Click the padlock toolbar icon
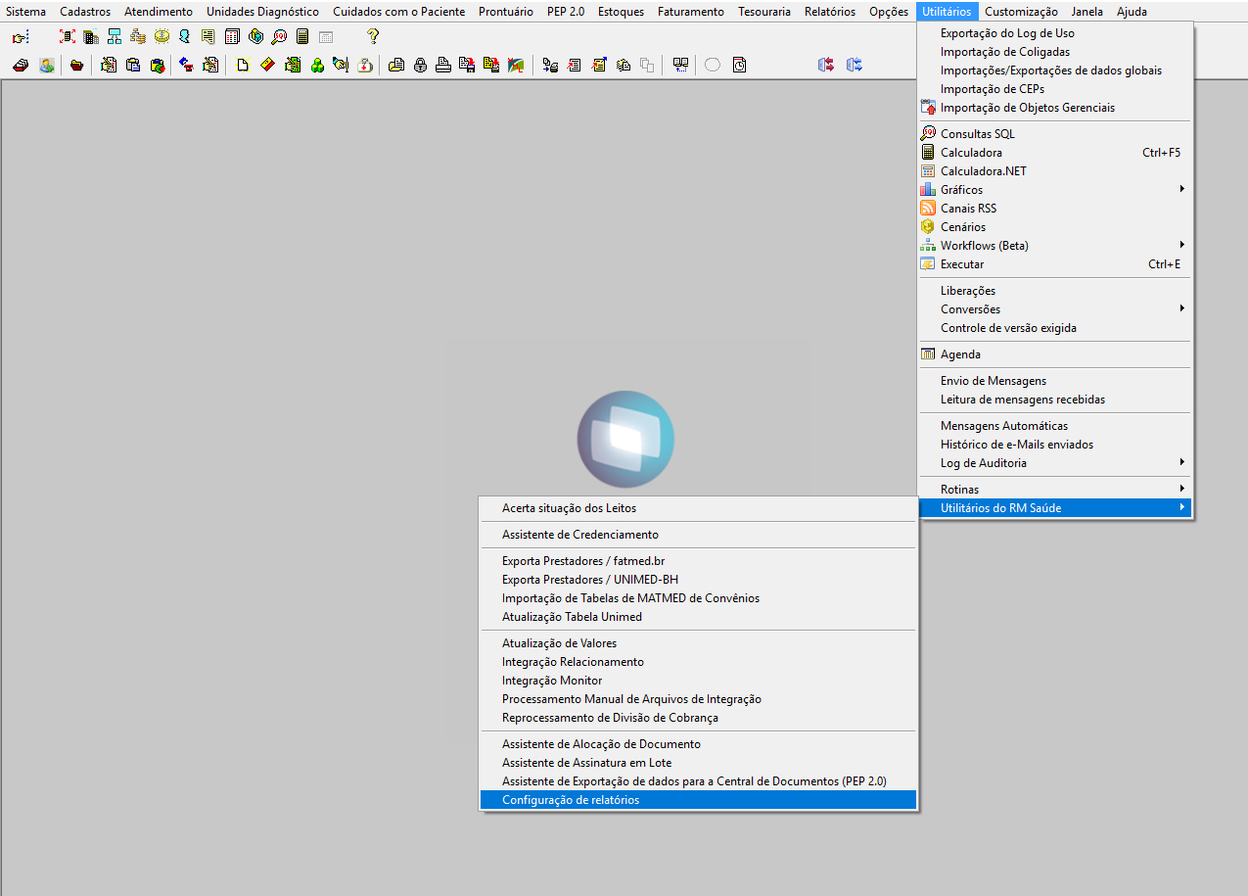 420,65
